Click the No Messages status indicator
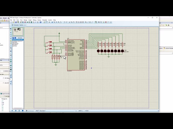This screenshot has height=129, width=173. [30, 111]
